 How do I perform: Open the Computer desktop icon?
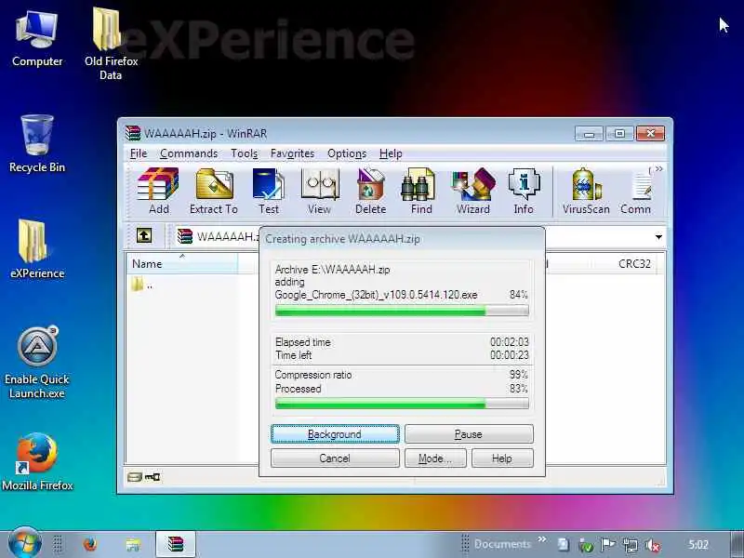37,39
